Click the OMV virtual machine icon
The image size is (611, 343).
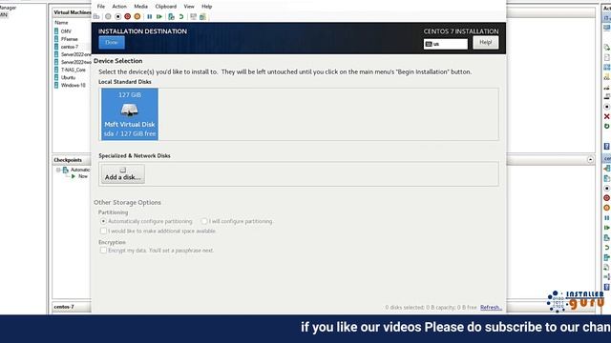coord(56,31)
